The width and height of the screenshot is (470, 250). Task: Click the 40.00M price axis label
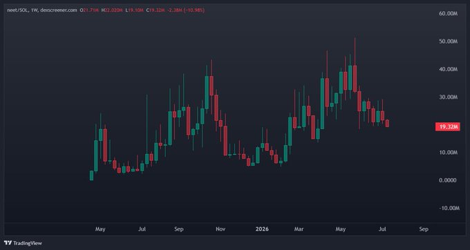coord(448,69)
